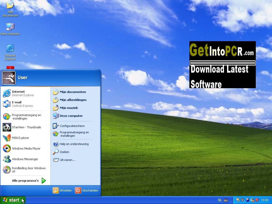The height and width of the screenshot is (204, 272).
Task: Start Rondleiding door Windows XP
Action: 25,170
